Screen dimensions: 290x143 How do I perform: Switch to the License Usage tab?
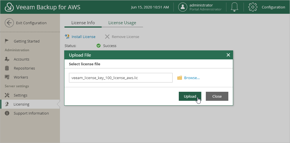122,23
